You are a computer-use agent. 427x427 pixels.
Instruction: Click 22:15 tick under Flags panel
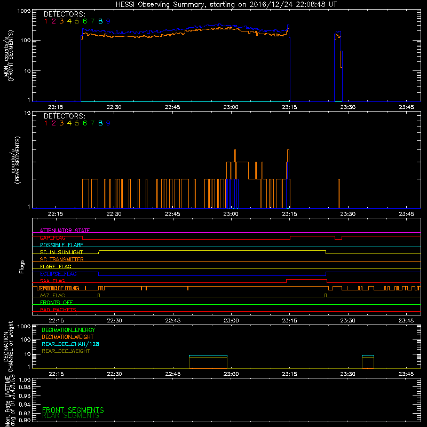[x=56, y=321]
